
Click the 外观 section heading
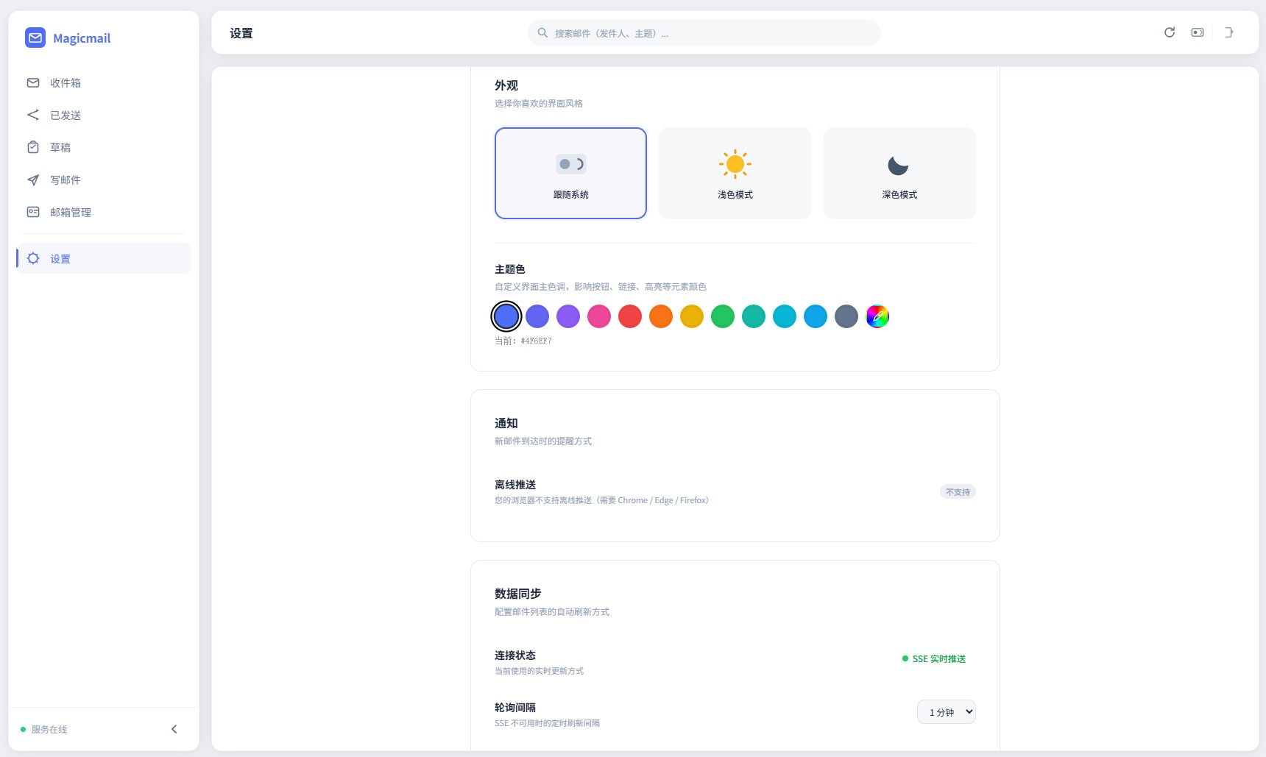point(506,85)
